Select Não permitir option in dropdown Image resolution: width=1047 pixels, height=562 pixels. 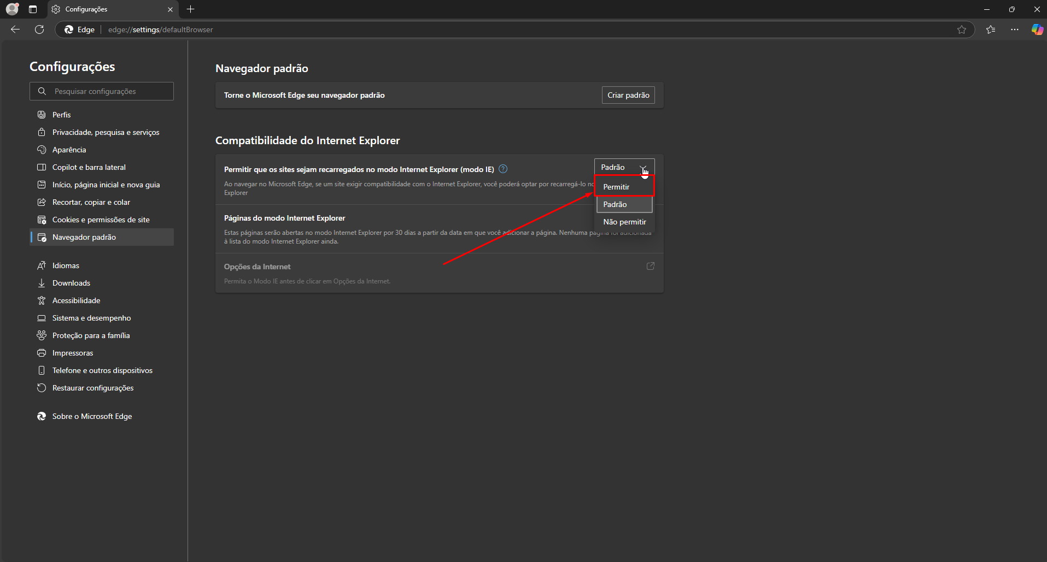tap(624, 222)
